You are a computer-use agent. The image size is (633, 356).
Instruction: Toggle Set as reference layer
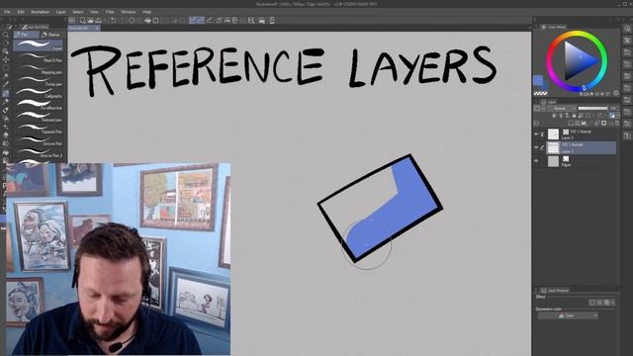click(561, 116)
